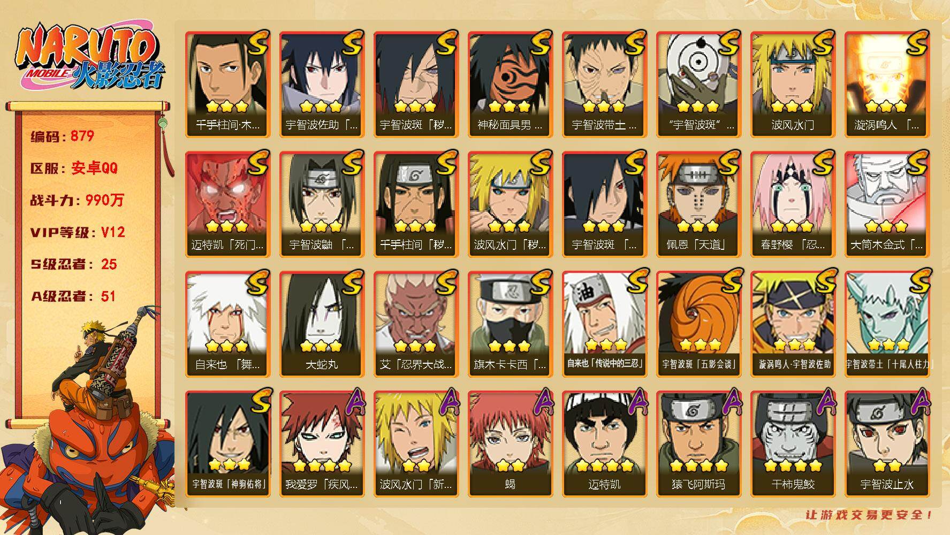
Task: Click the 战斗力: 990万 stat line
Action: pyautogui.click(x=77, y=200)
